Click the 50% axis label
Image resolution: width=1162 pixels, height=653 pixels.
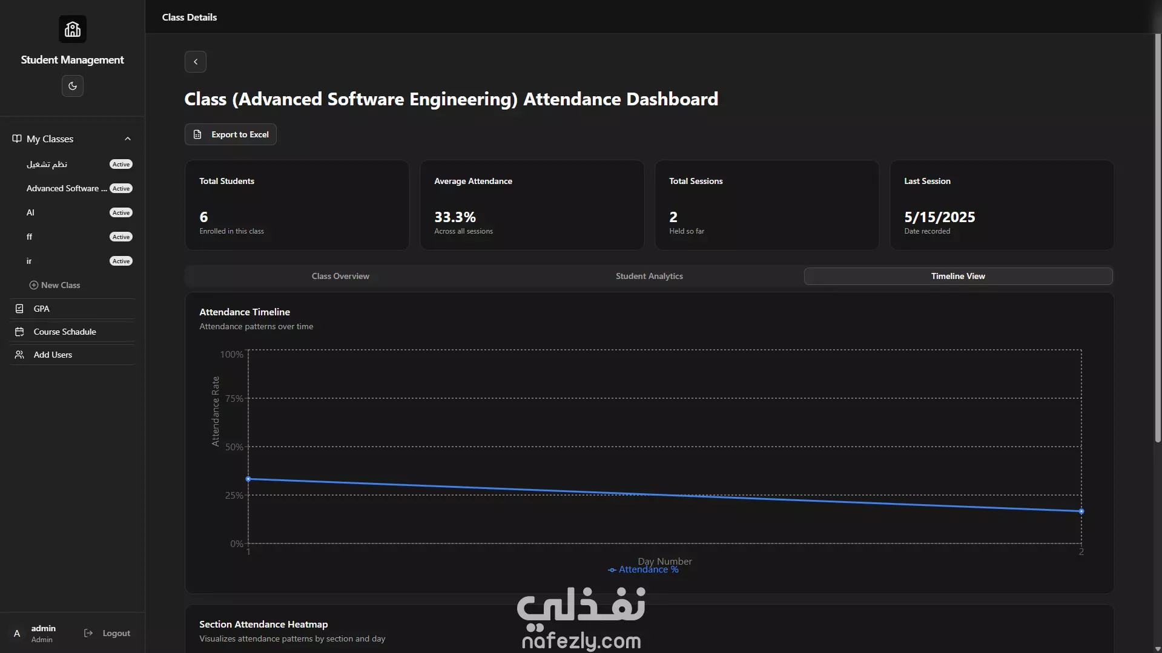coord(234,447)
